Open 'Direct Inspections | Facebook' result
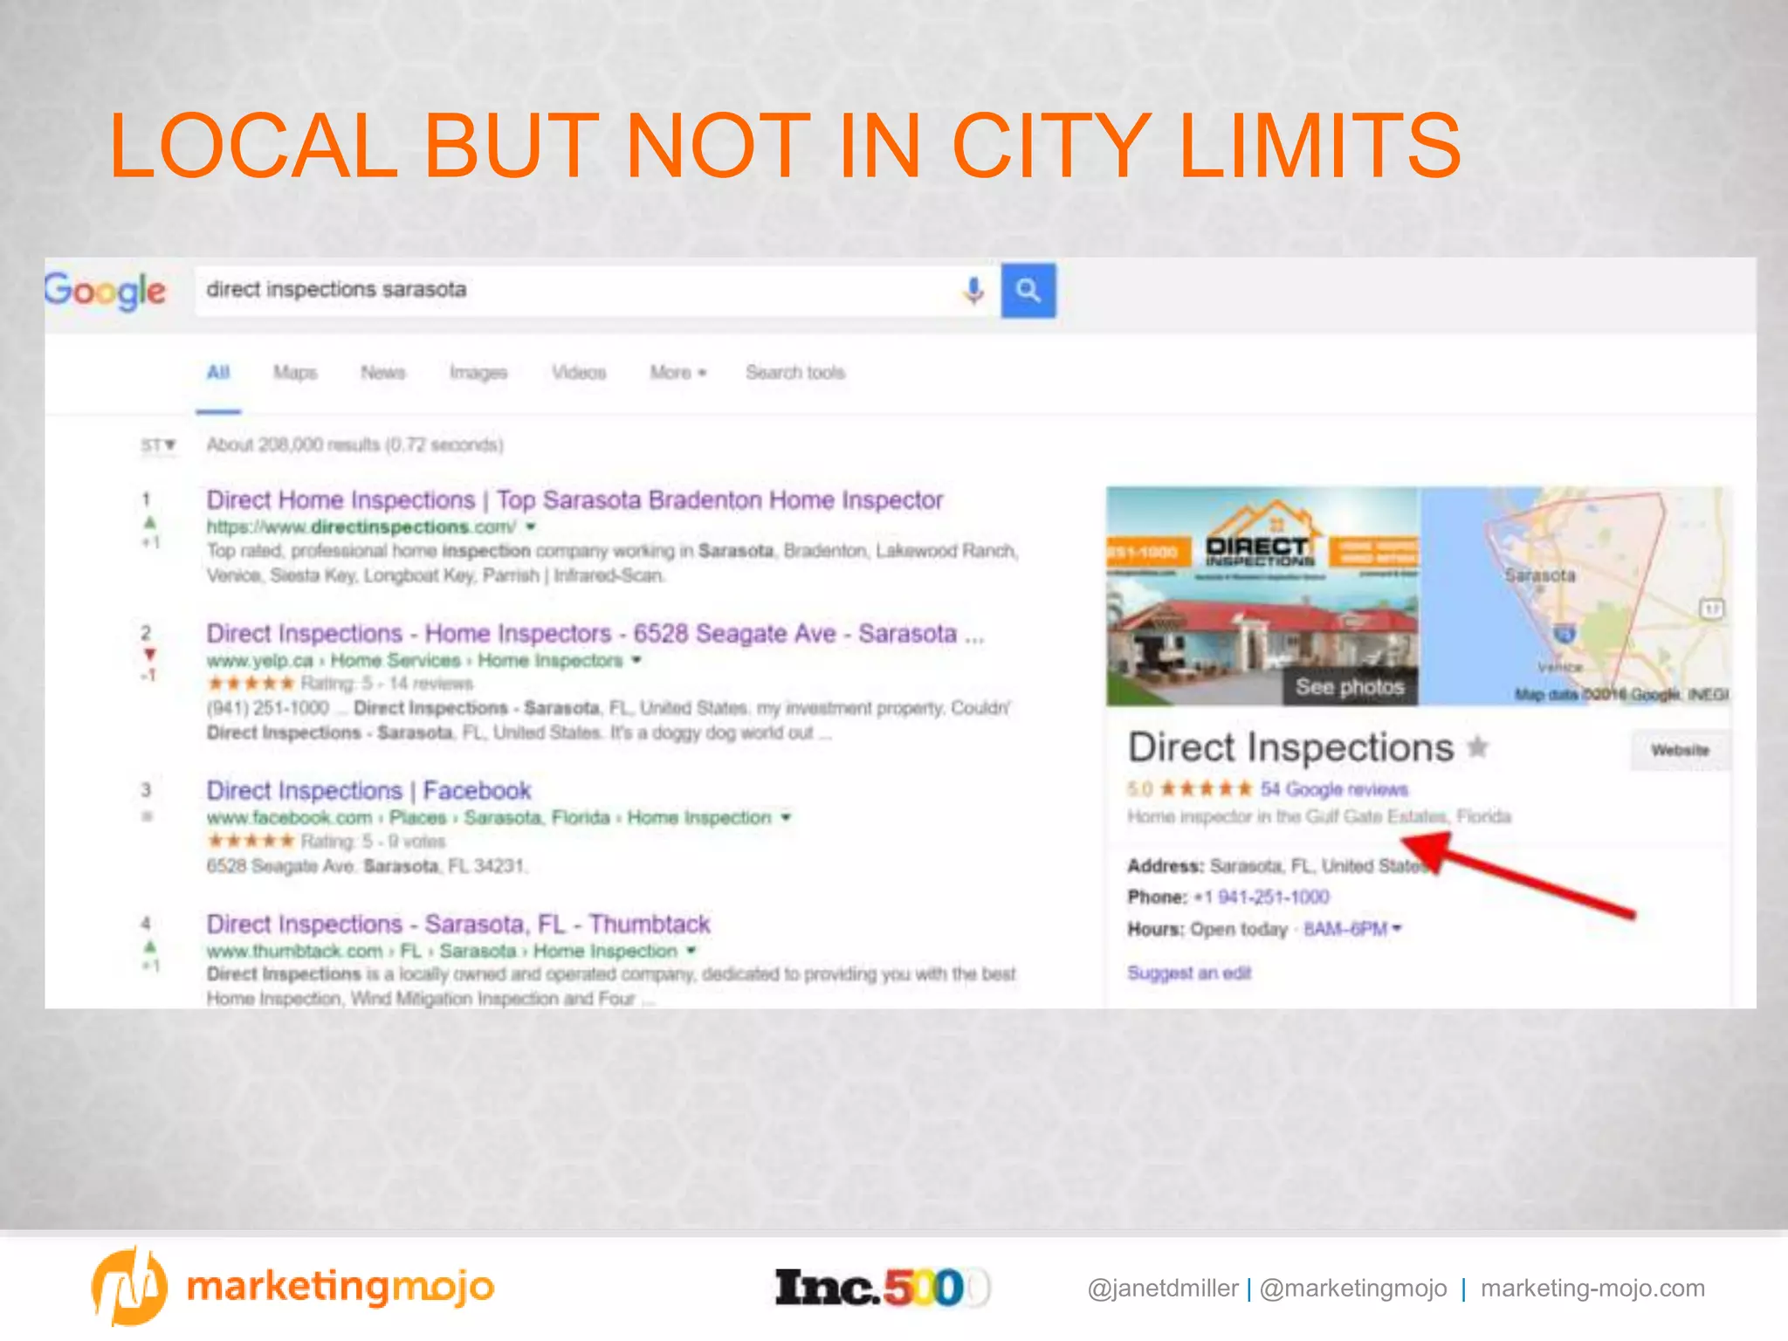Screen dimensions: 1788x1341 point(368,791)
